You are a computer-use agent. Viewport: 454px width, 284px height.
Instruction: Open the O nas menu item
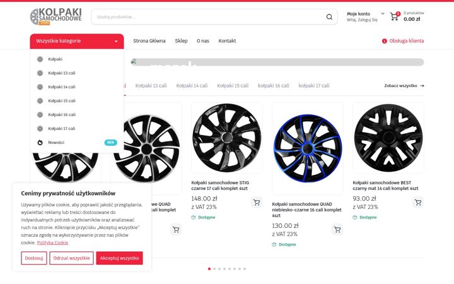[202, 41]
